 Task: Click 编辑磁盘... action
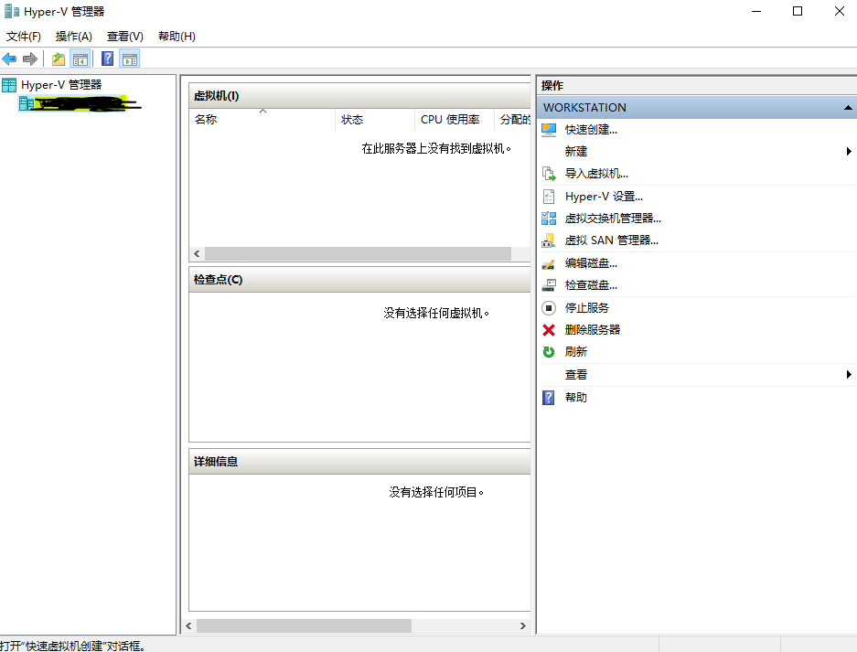(591, 263)
